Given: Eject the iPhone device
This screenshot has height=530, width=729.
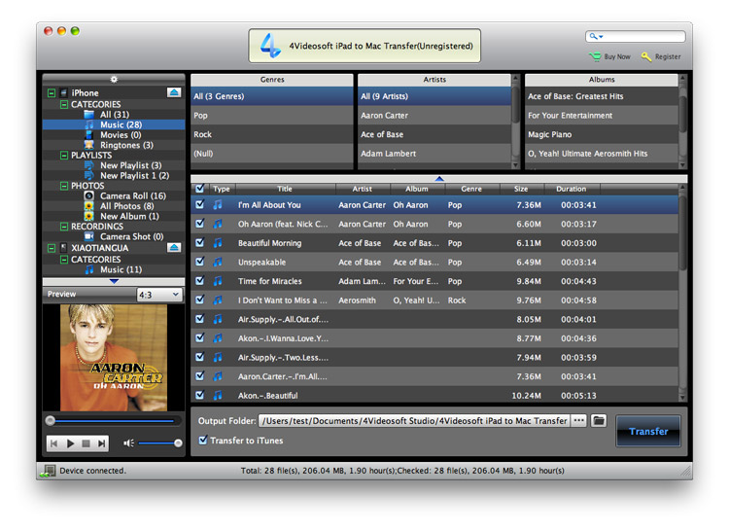Looking at the screenshot, I should pos(174,92).
